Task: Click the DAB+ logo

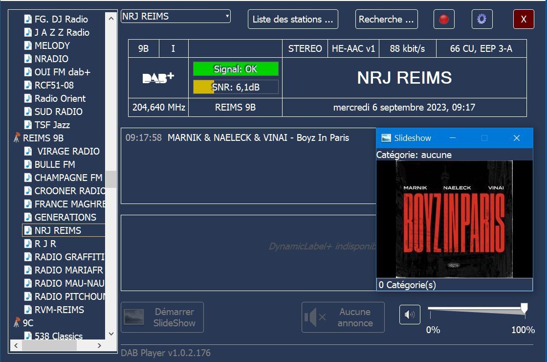Action: click(158, 77)
